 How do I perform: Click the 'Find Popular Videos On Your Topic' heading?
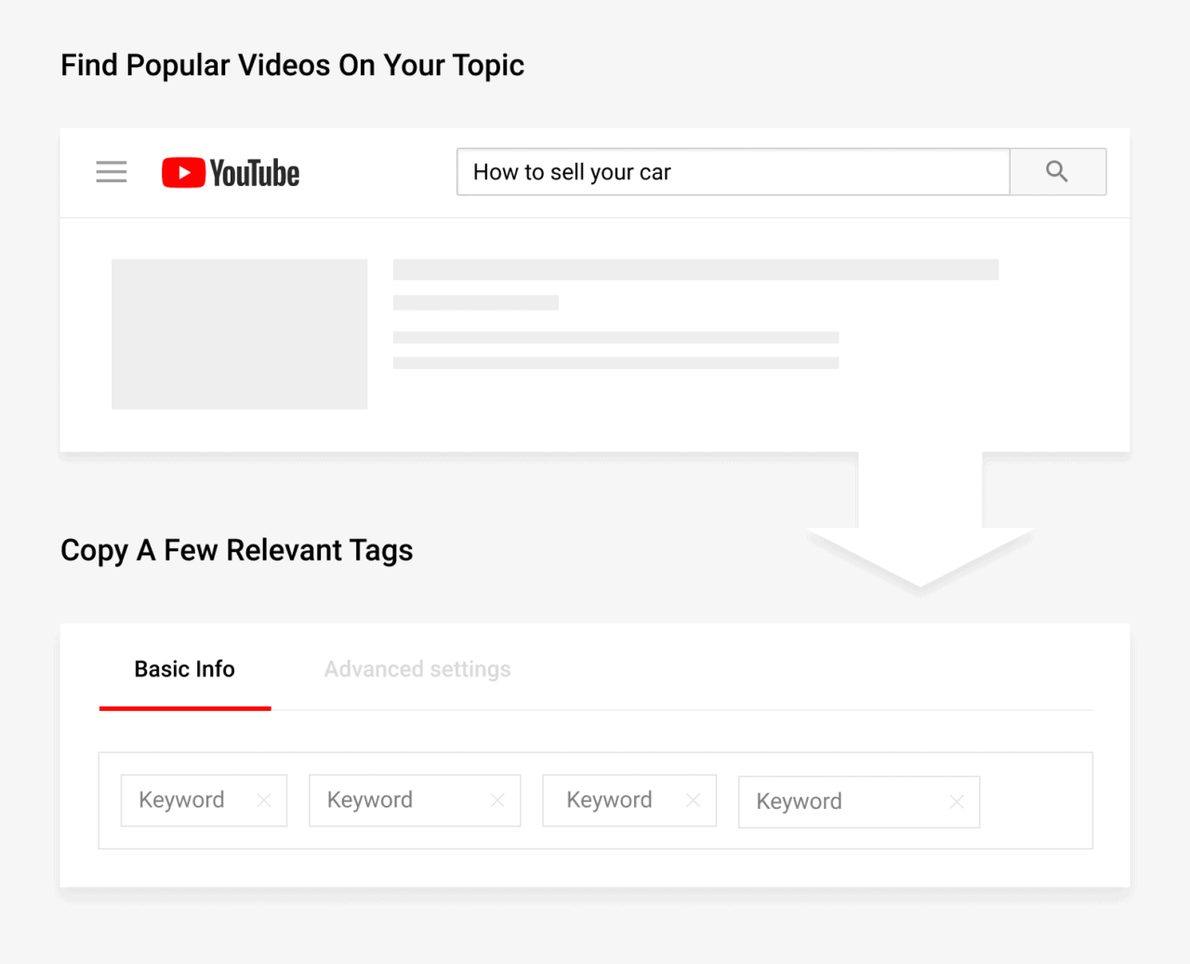[292, 64]
